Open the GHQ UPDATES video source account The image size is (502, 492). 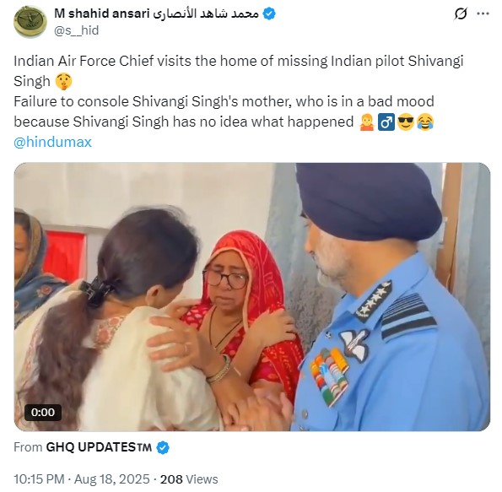(x=99, y=447)
